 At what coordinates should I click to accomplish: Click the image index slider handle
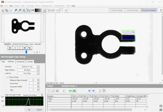(x=26, y=52)
